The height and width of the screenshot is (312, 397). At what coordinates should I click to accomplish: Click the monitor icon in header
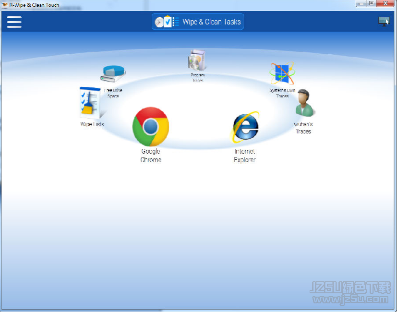click(x=384, y=22)
